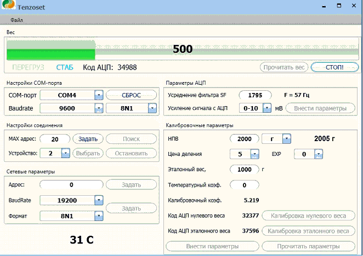
Task: Open the Формат dropdown in Сетевые параметры
Action: click(99, 216)
